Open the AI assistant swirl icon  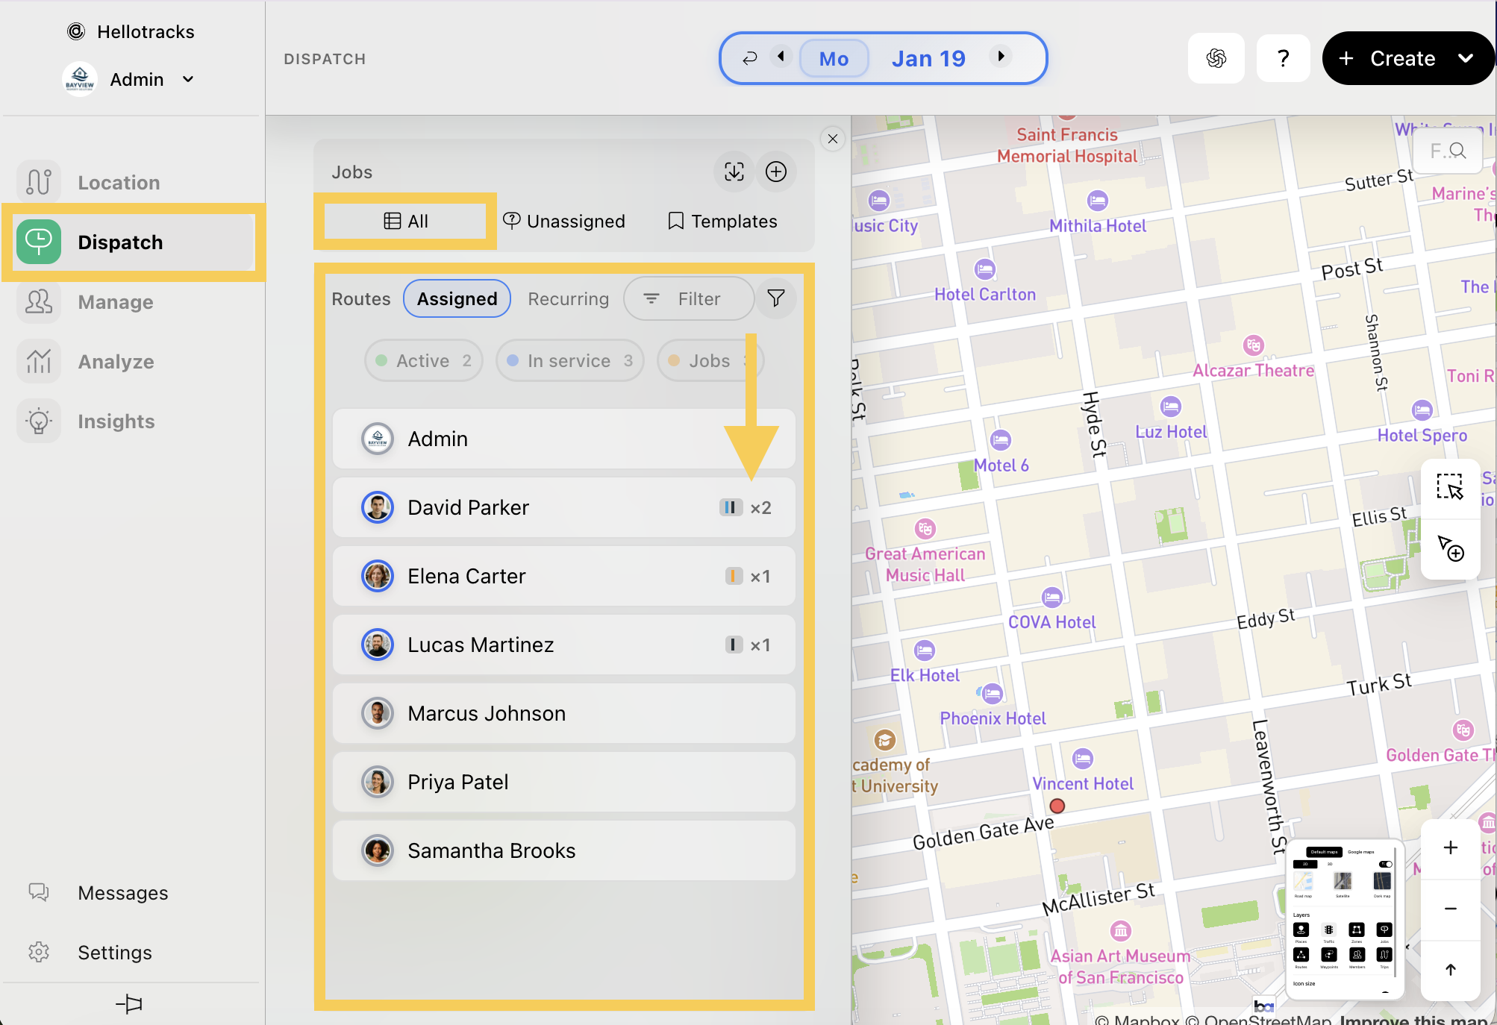pos(1216,58)
